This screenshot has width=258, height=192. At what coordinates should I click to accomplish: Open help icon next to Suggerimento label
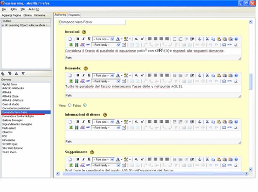click(x=92, y=152)
